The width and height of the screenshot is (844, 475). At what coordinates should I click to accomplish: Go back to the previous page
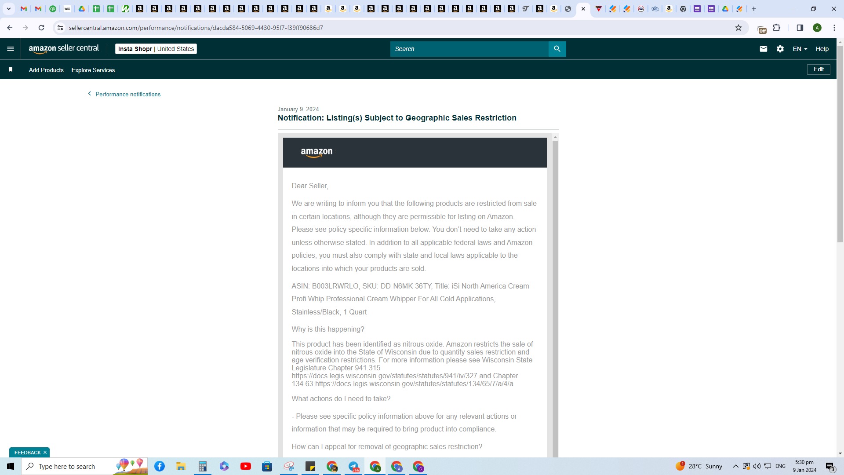click(10, 28)
